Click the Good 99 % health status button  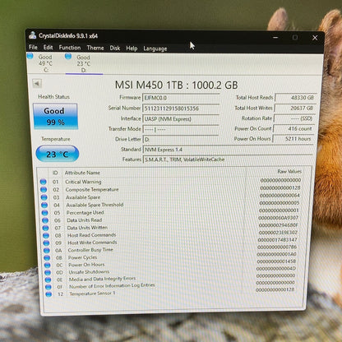pyautogui.click(x=55, y=116)
